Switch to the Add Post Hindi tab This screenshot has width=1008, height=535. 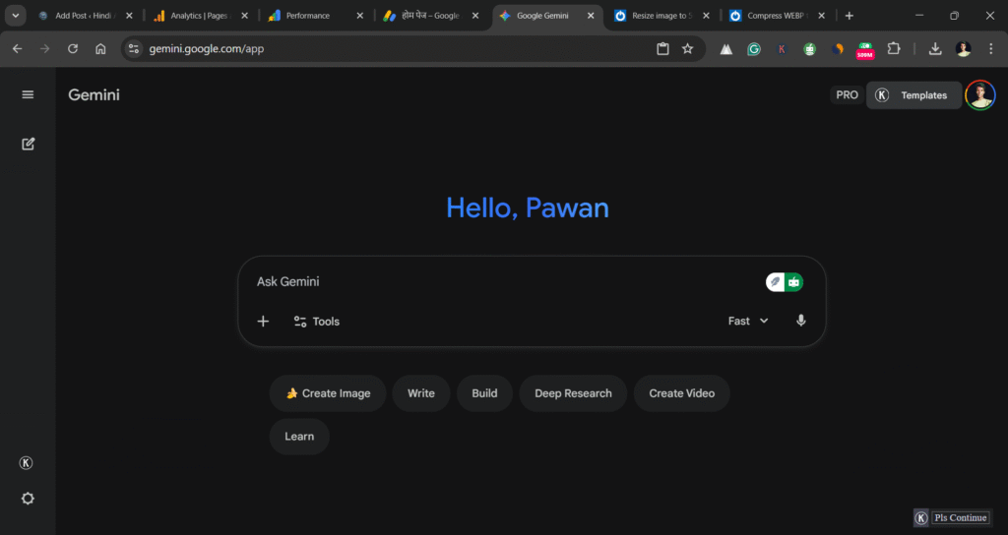point(85,16)
